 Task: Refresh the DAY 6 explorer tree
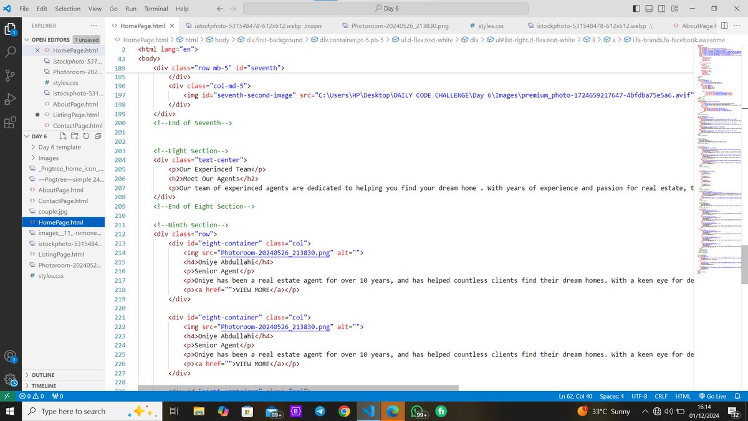[85, 136]
